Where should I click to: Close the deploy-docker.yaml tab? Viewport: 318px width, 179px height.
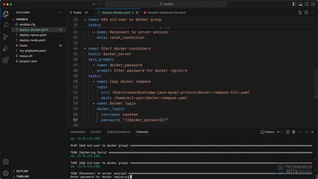pyautogui.click(x=137, y=12)
